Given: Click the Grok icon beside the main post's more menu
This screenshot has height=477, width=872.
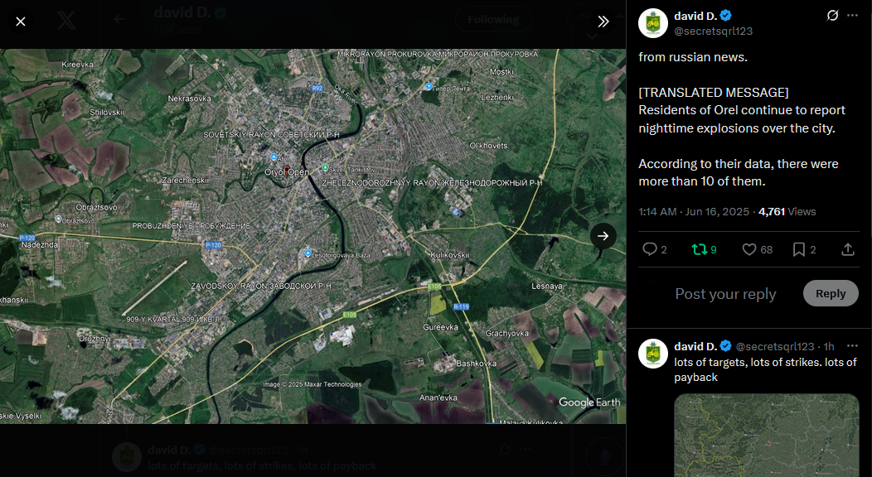Looking at the screenshot, I should coord(832,16).
